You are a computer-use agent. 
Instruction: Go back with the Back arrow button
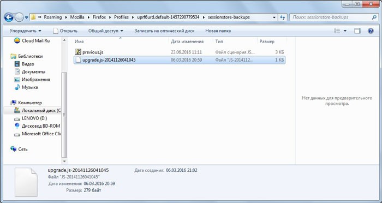coord(9,17)
